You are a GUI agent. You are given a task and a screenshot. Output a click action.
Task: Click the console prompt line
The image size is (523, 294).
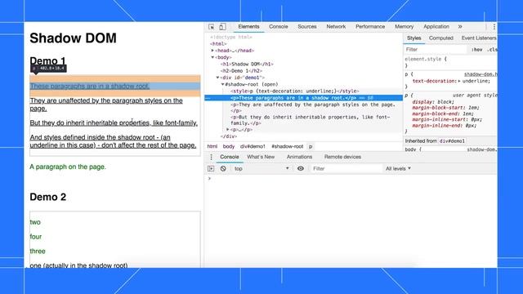click(351, 179)
